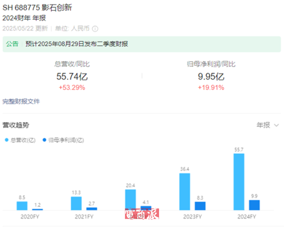Image resolution: width=284 pixels, height=227 pixels.
Task: Click the 2024FY net profit bar 9.9
Action: [254, 205]
